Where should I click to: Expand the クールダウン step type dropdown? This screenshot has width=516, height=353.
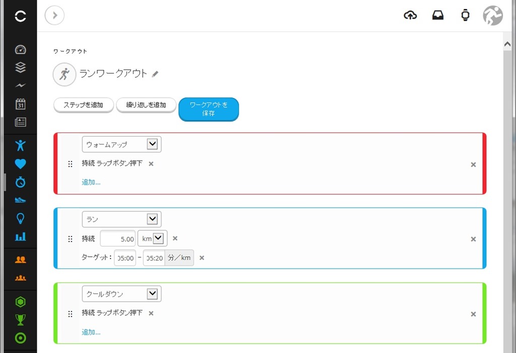point(121,294)
